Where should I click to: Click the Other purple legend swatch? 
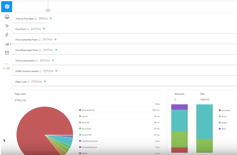click(x=220, y=129)
